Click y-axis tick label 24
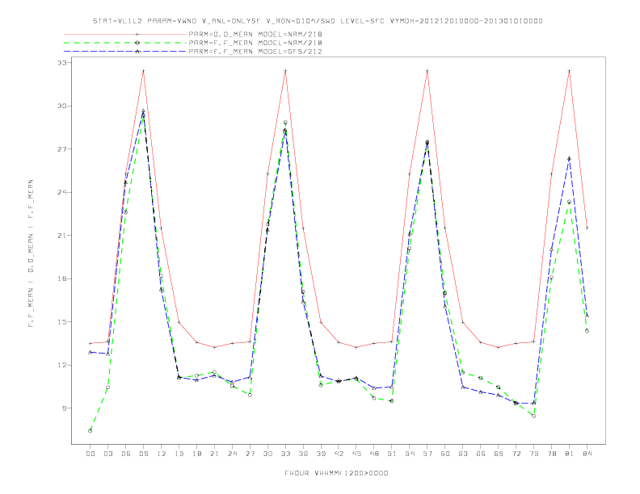 click(x=61, y=192)
